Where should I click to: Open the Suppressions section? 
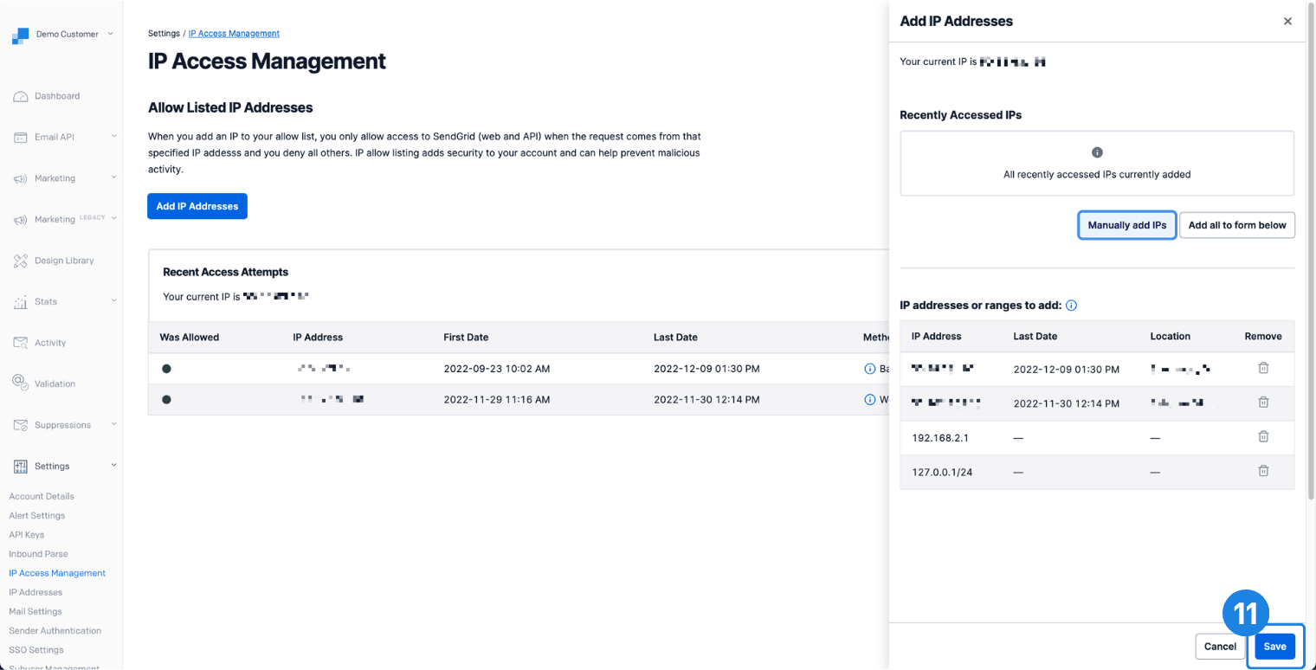(64, 424)
